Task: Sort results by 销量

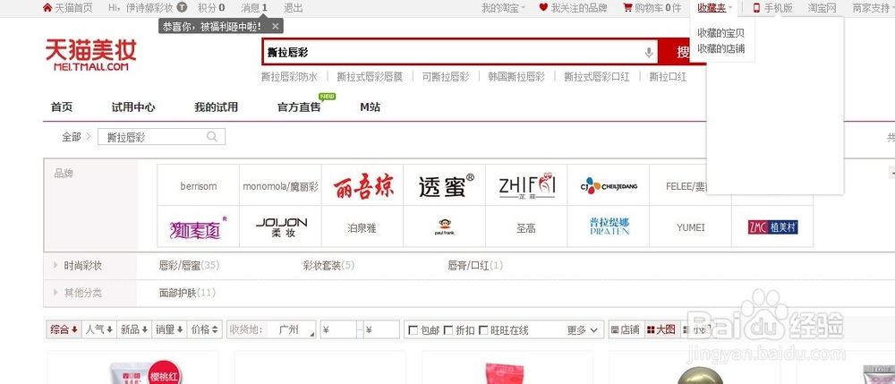Action: 169,329
